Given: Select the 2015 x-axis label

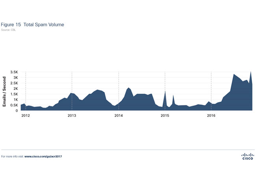Looking at the screenshot, I should (x=165, y=116).
